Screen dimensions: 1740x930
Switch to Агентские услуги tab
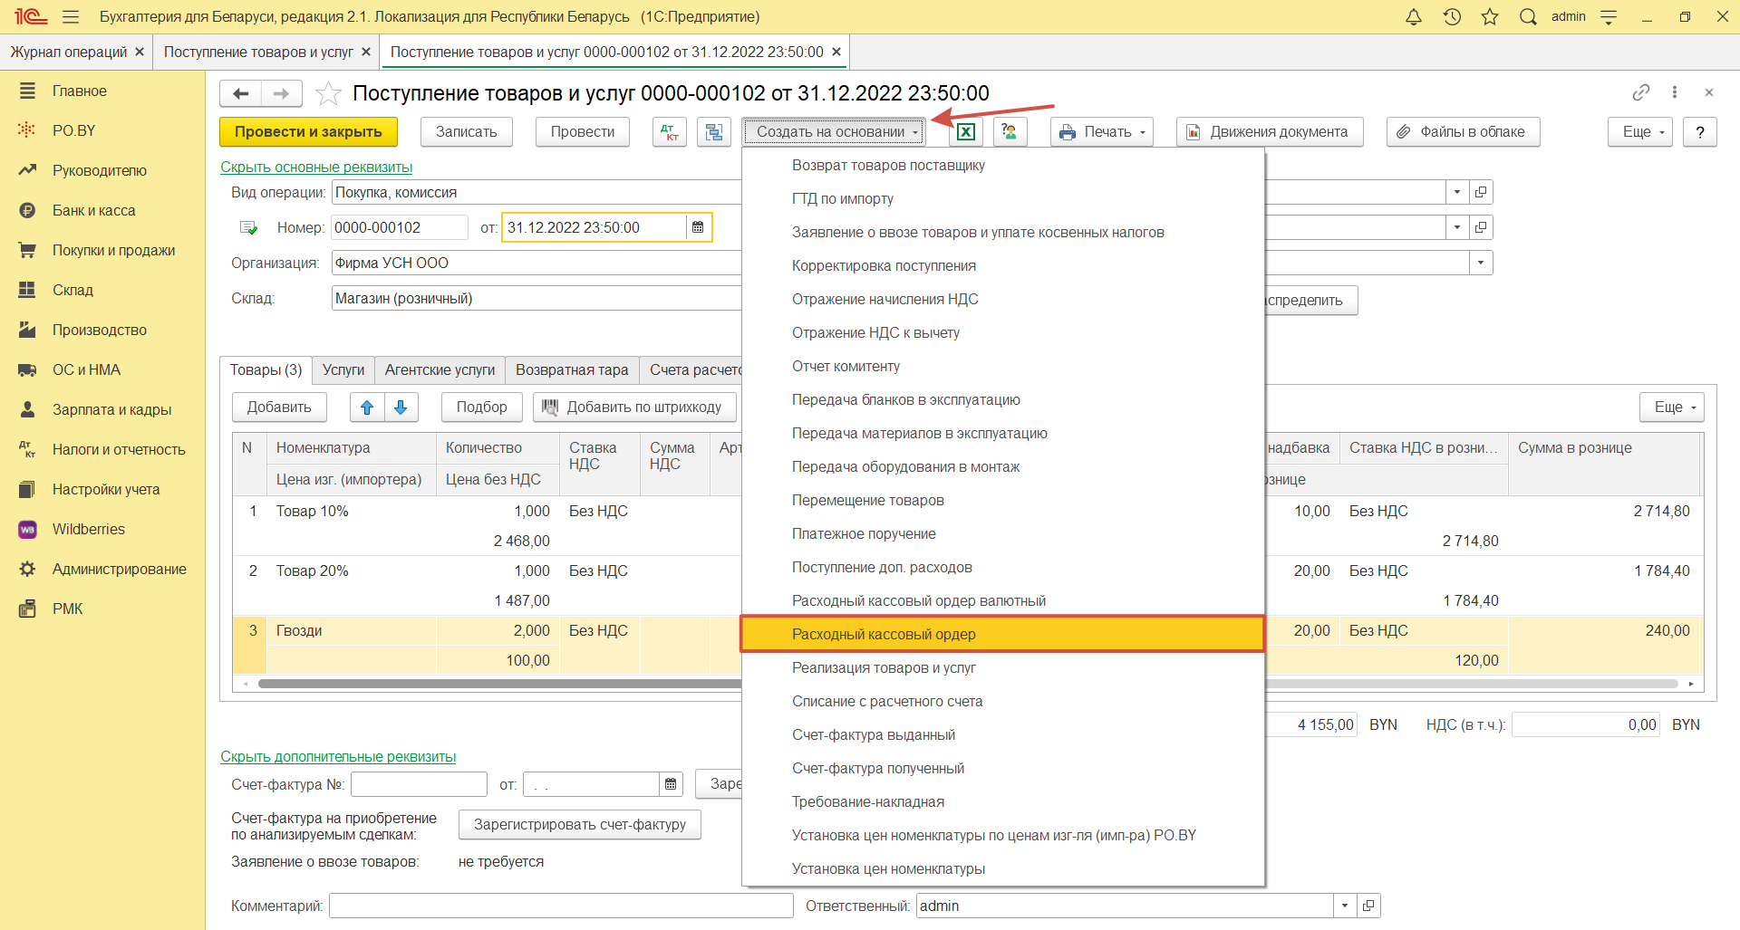[x=440, y=369]
